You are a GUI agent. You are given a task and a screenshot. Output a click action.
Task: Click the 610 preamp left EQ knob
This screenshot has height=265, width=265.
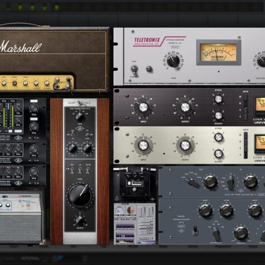coord(73,148)
